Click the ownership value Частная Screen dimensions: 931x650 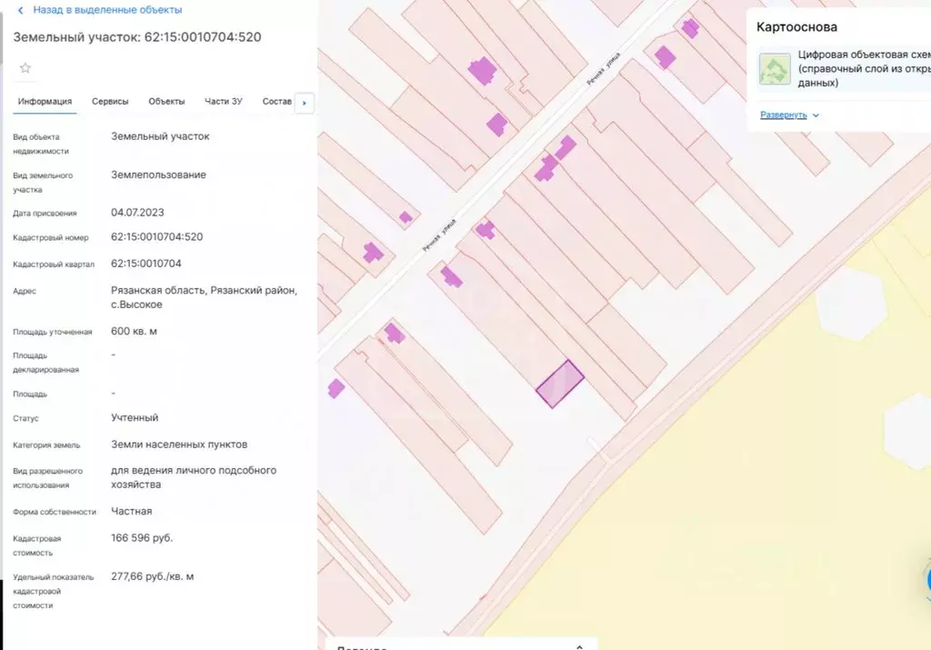pyautogui.click(x=131, y=511)
